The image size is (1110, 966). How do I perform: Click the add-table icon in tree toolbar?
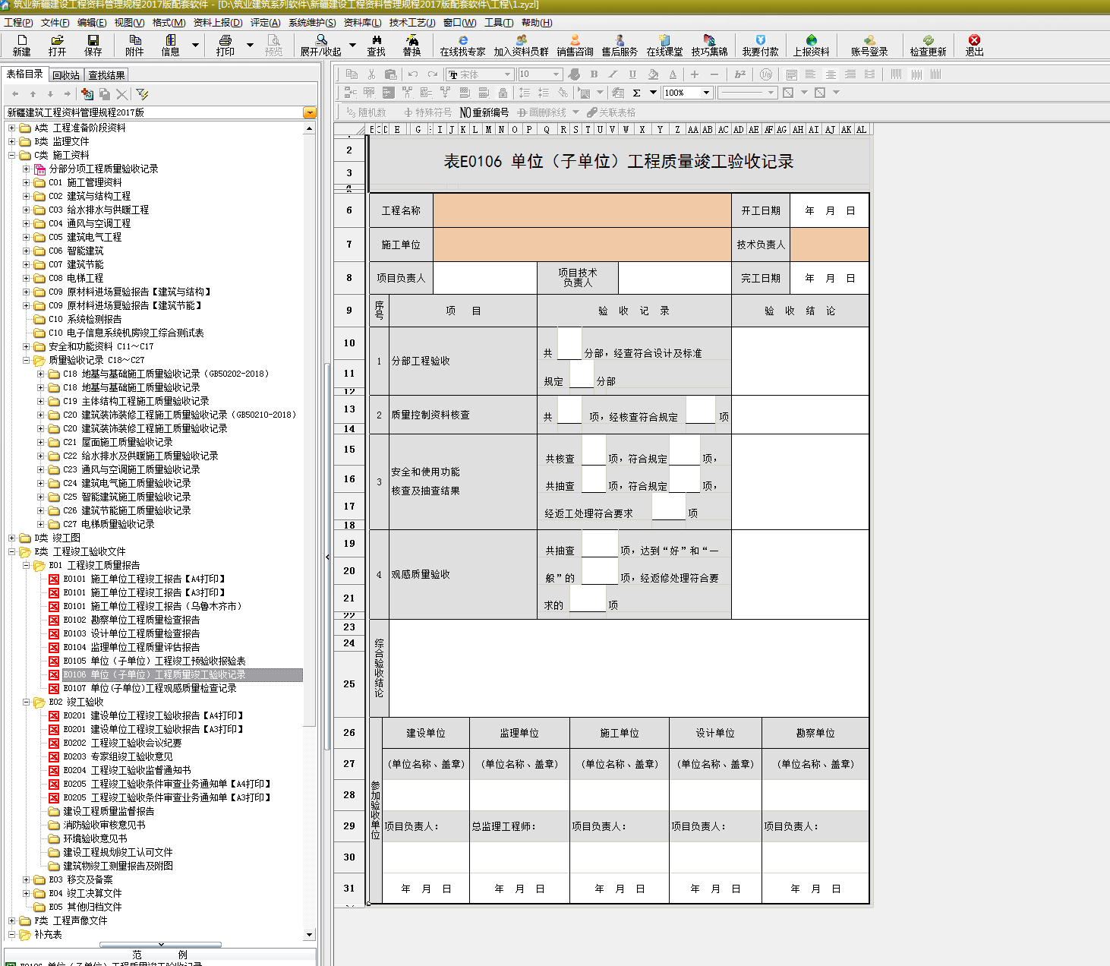tap(87, 94)
